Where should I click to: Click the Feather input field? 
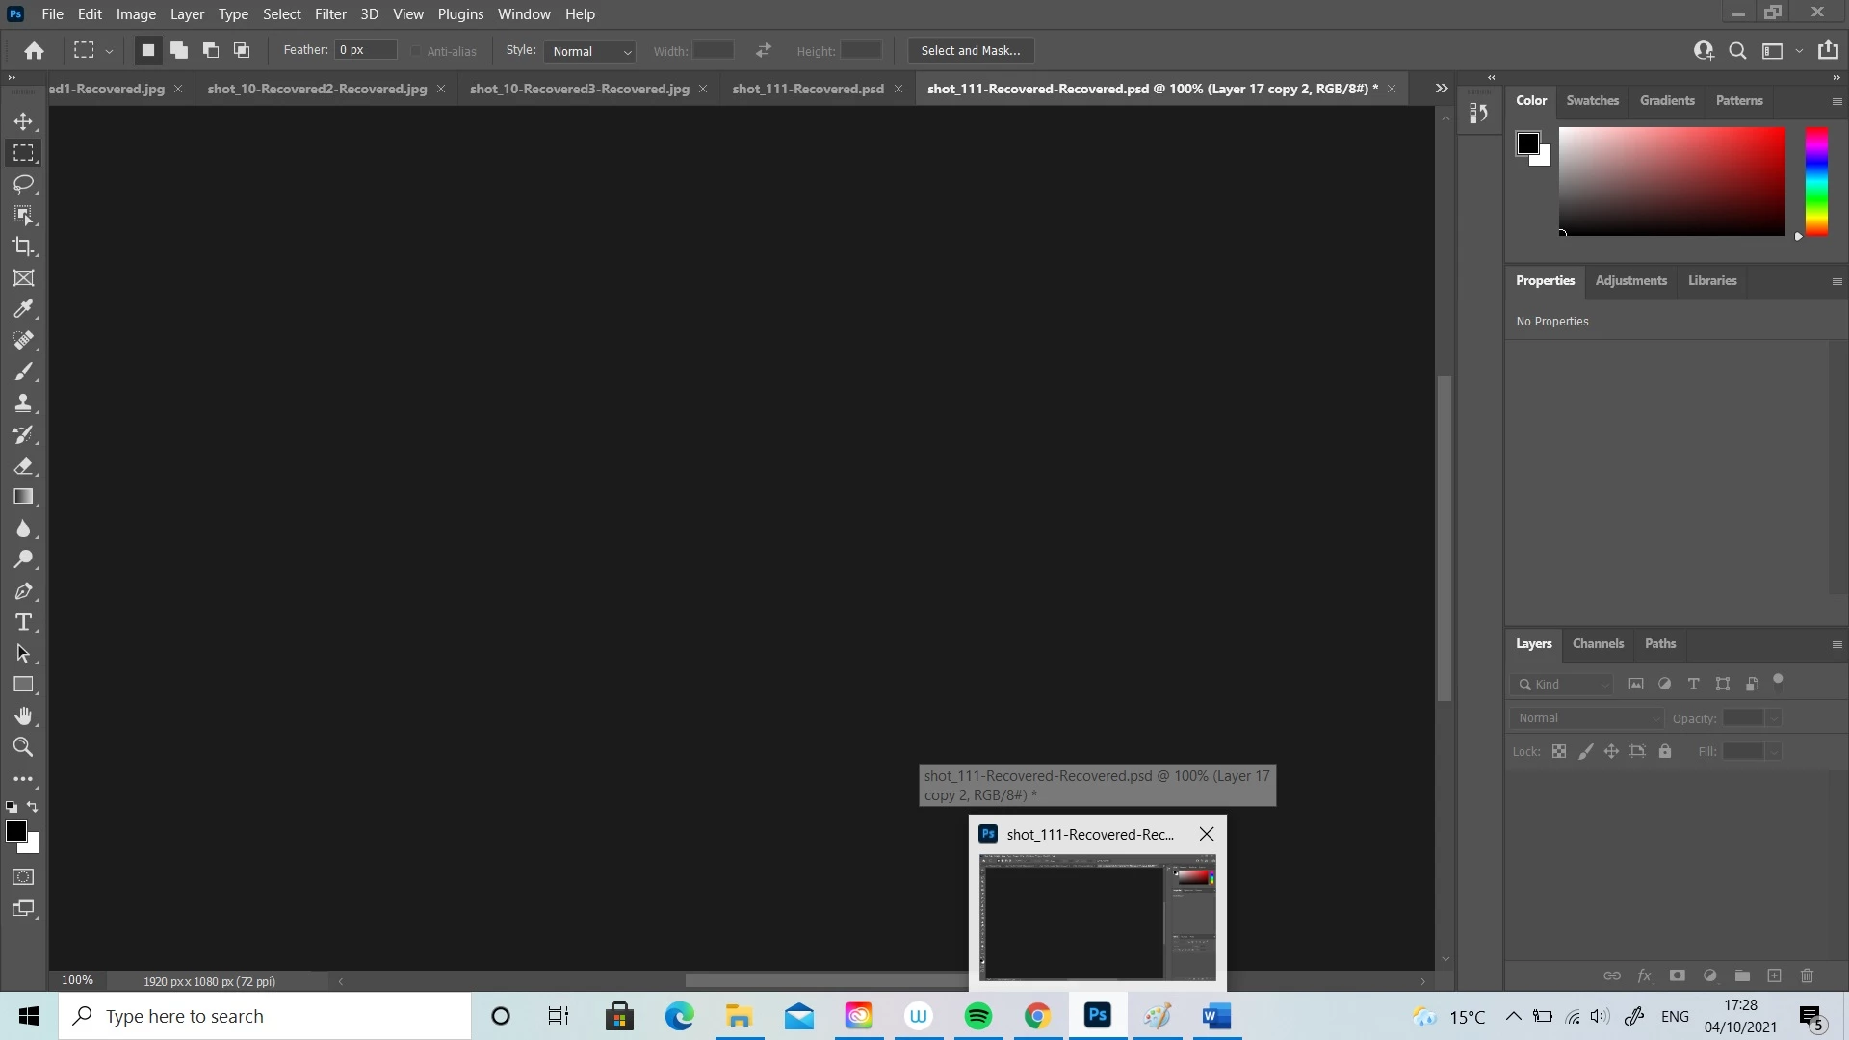[365, 50]
